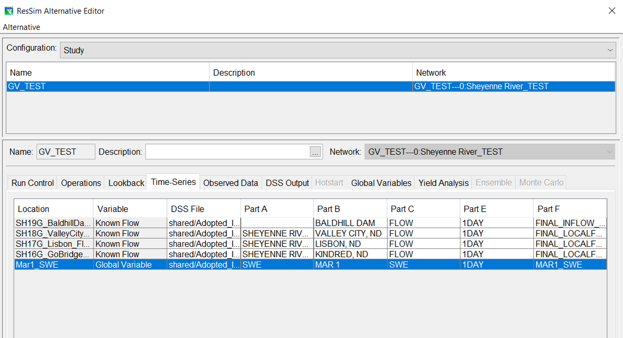Click the Network column header
Screen dimensions: 623x338
pos(513,73)
